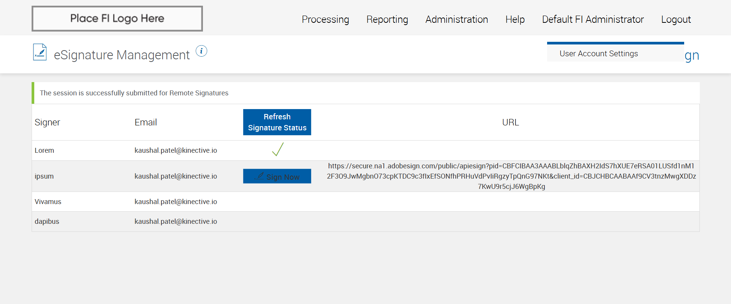The width and height of the screenshot is (731, 304).
Task: Select the Vivamus signer row
Action: [48, 202]
